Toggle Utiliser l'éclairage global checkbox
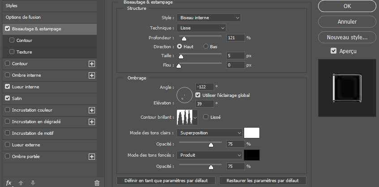 pyautogui.click(x=198, y=95)
